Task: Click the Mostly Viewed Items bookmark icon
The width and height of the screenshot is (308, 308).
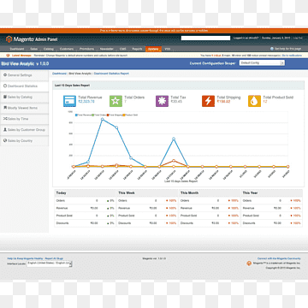Action: pyautogui.click(x=5, y=108)
